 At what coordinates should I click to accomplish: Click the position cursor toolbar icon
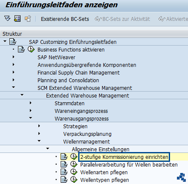pos(17,18)
